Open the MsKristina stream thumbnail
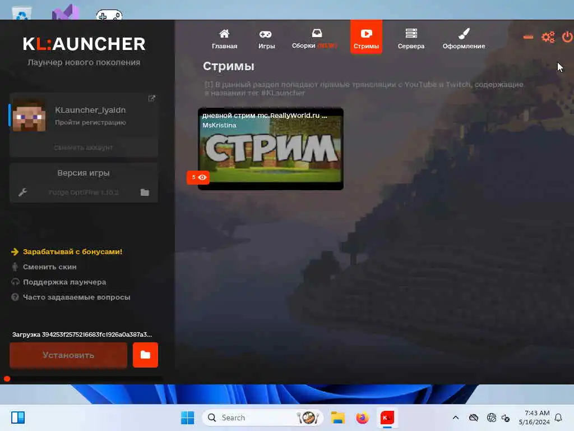 (271, 149)
